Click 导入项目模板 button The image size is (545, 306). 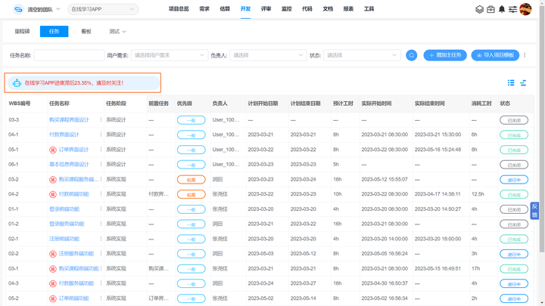point(495,55)
